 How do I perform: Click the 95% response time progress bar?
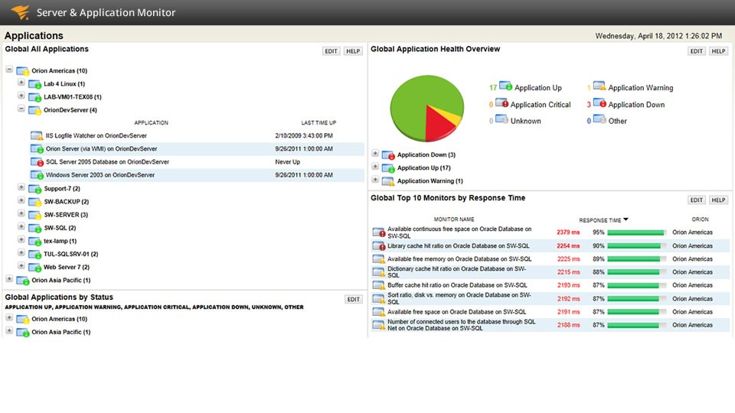(636, 232)
